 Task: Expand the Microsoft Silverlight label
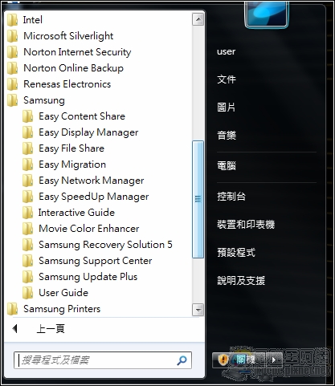(68, 36)
